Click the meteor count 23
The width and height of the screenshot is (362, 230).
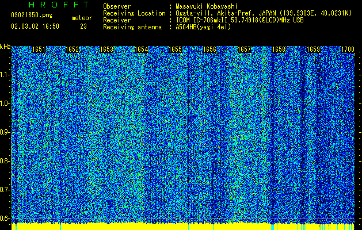point(83,26)
